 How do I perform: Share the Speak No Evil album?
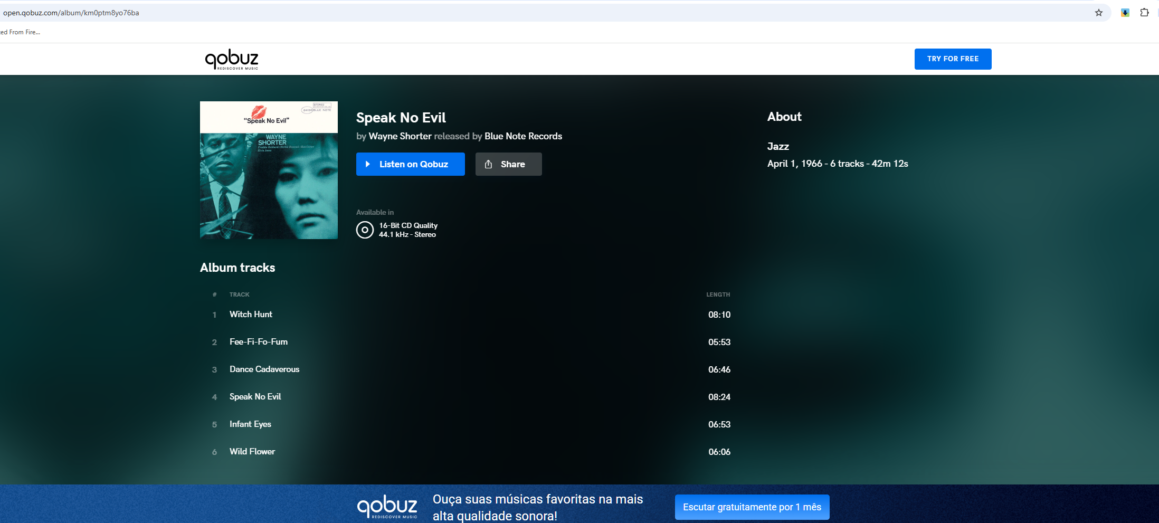508,164
